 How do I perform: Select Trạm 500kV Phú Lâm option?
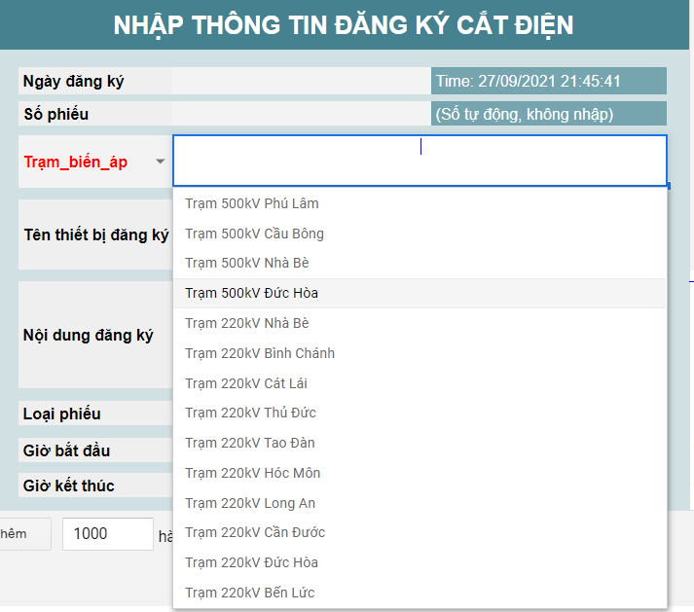tap(252, 203)
